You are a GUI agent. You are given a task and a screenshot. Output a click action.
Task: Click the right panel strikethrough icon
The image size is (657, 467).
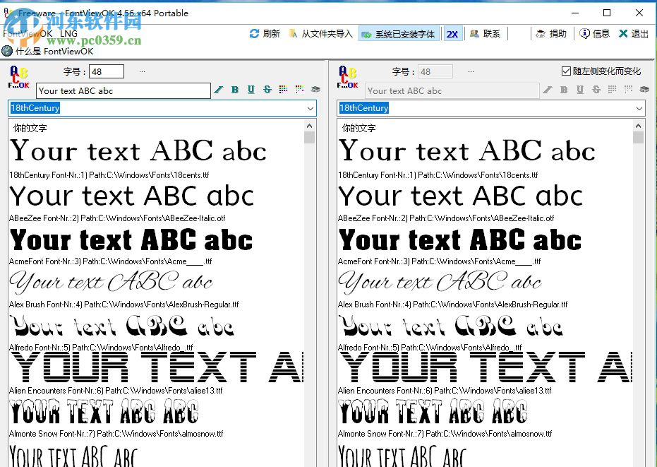click(x=596, y=89)
